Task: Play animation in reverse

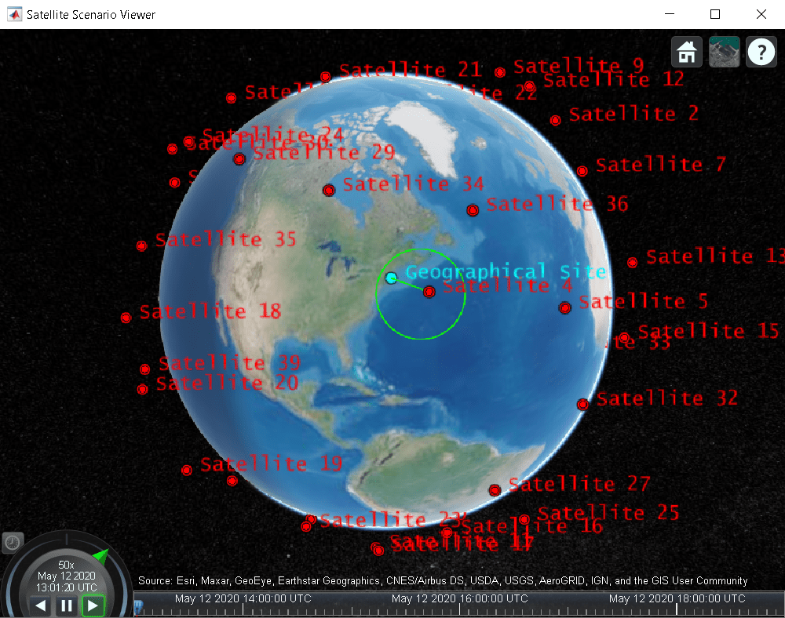Action: tap(41, 606)
